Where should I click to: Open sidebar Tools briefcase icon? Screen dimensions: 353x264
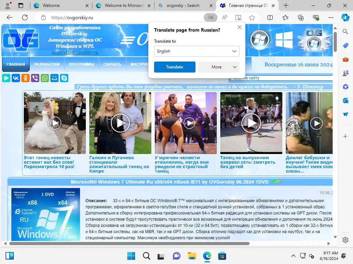pos(345,59)
